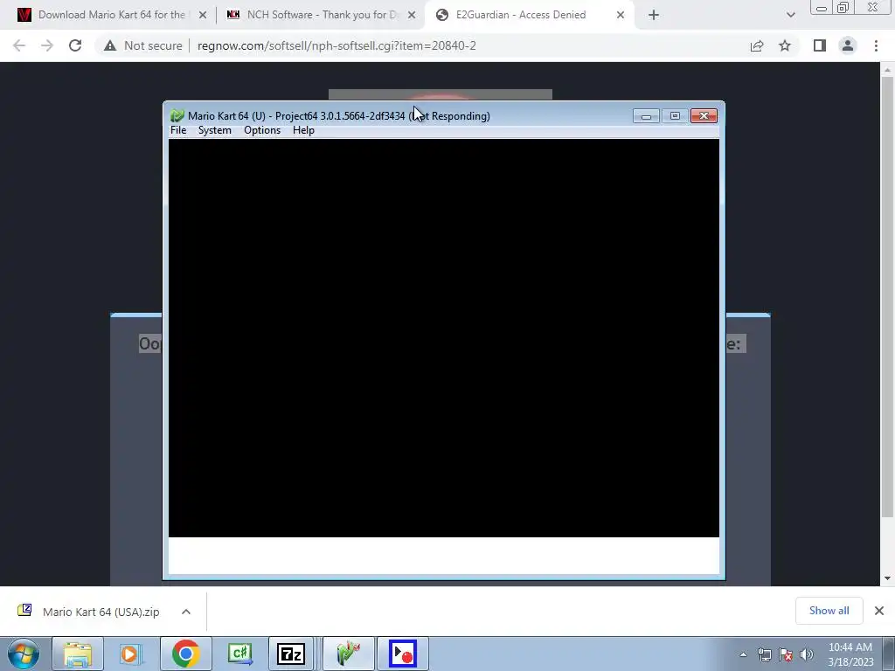The image size is (895, 671).
Task: Go back in Chrome
Action: (19, 45)
